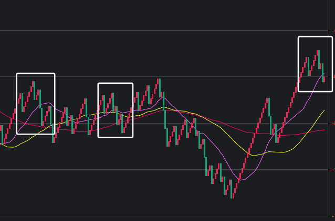Click the right end of the yellow line
Image resolution: width=335 pixels, height=221 pixels.
[324, 110]
